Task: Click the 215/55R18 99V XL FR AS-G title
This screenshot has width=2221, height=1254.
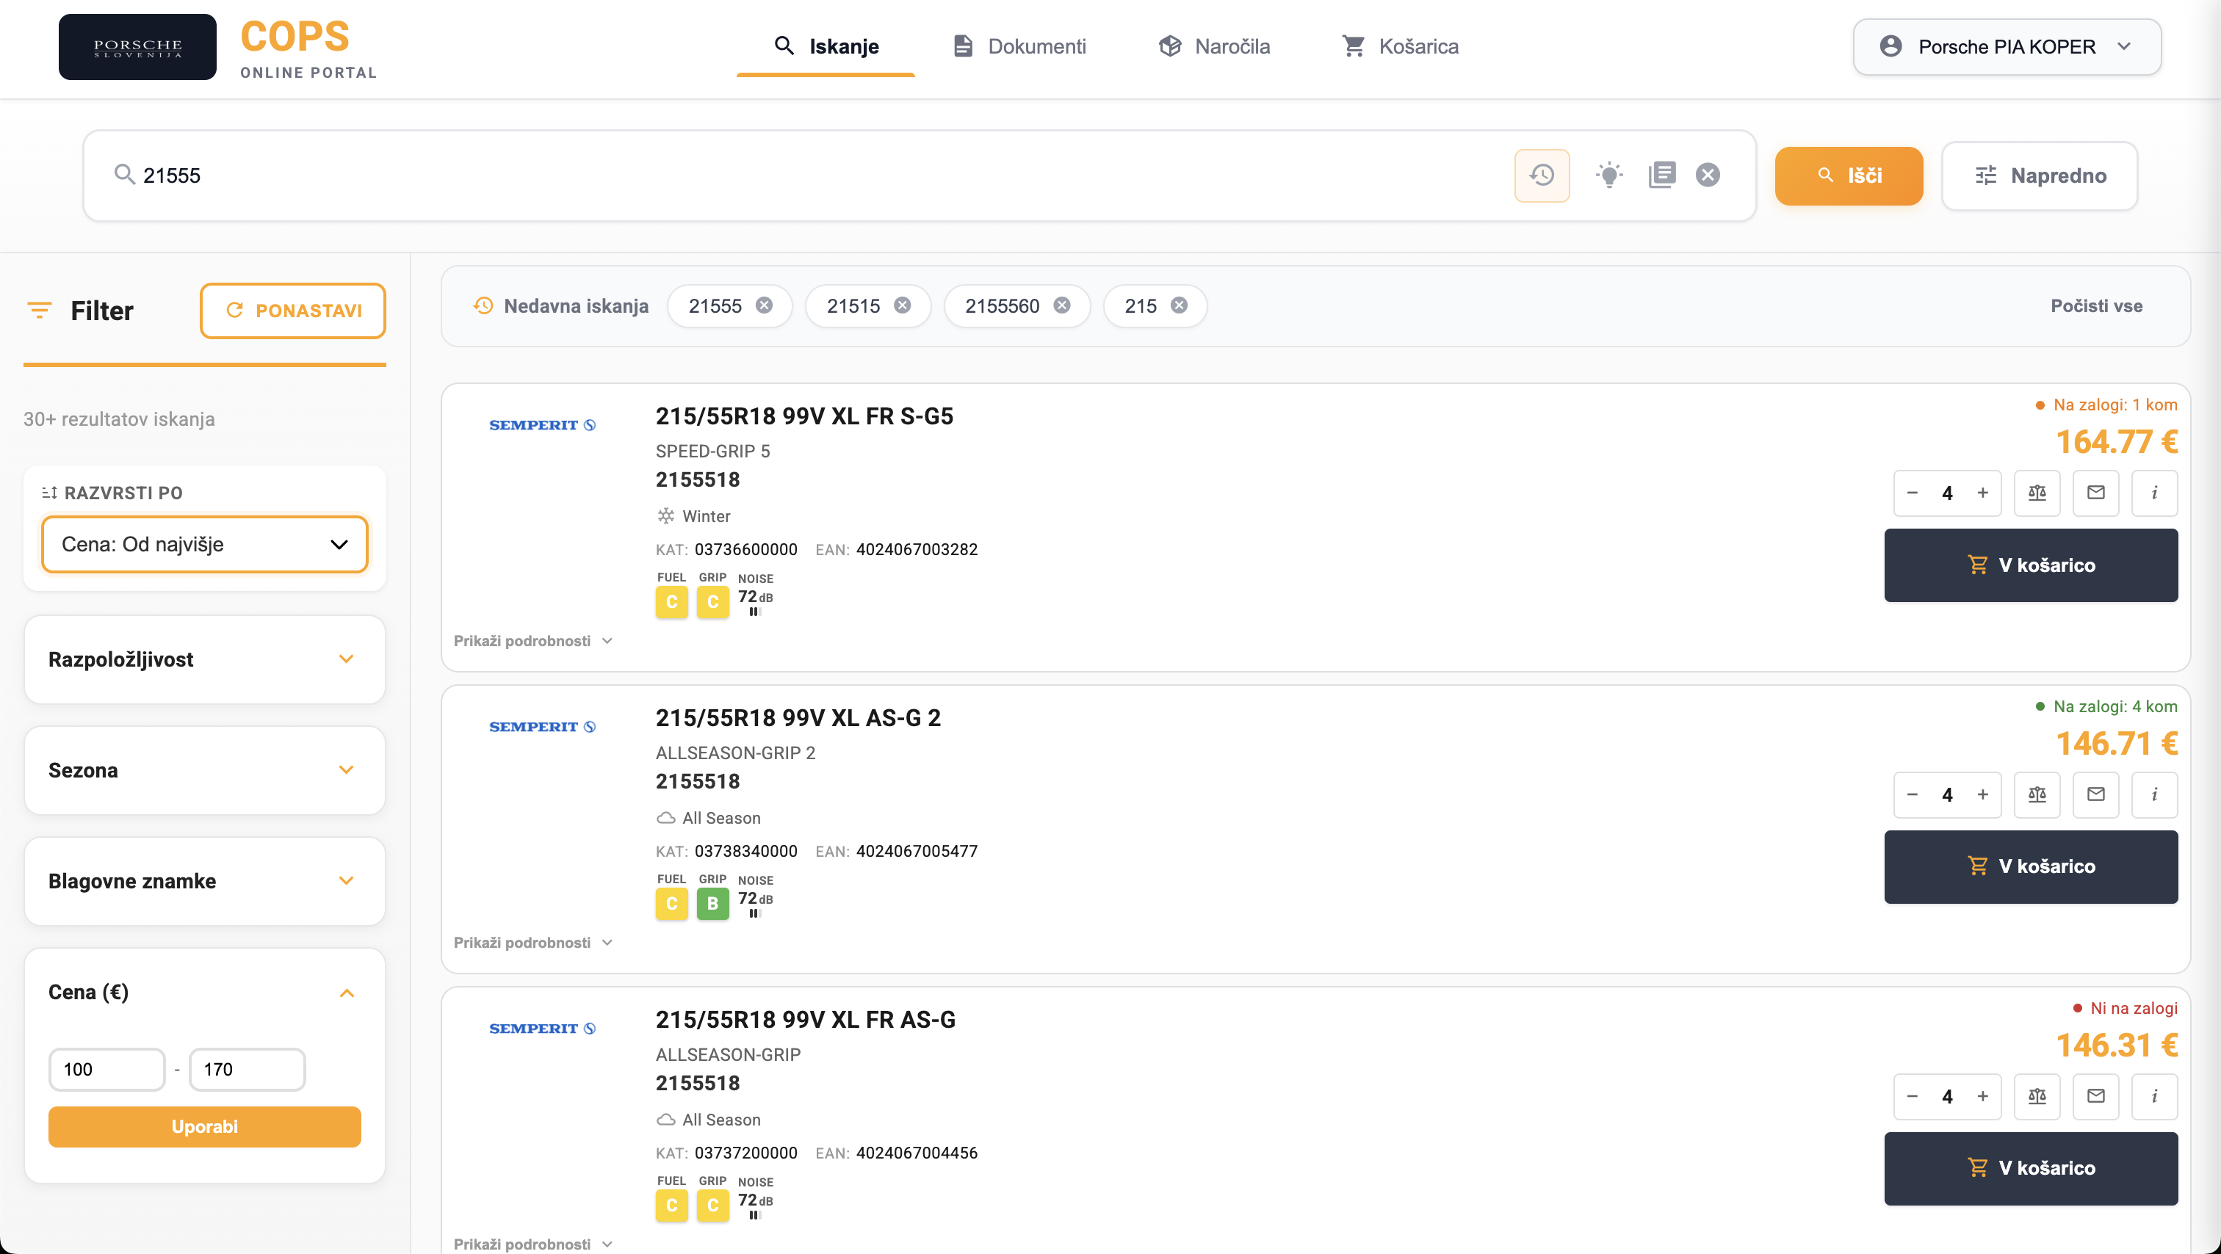Action: click(805, 1020)
